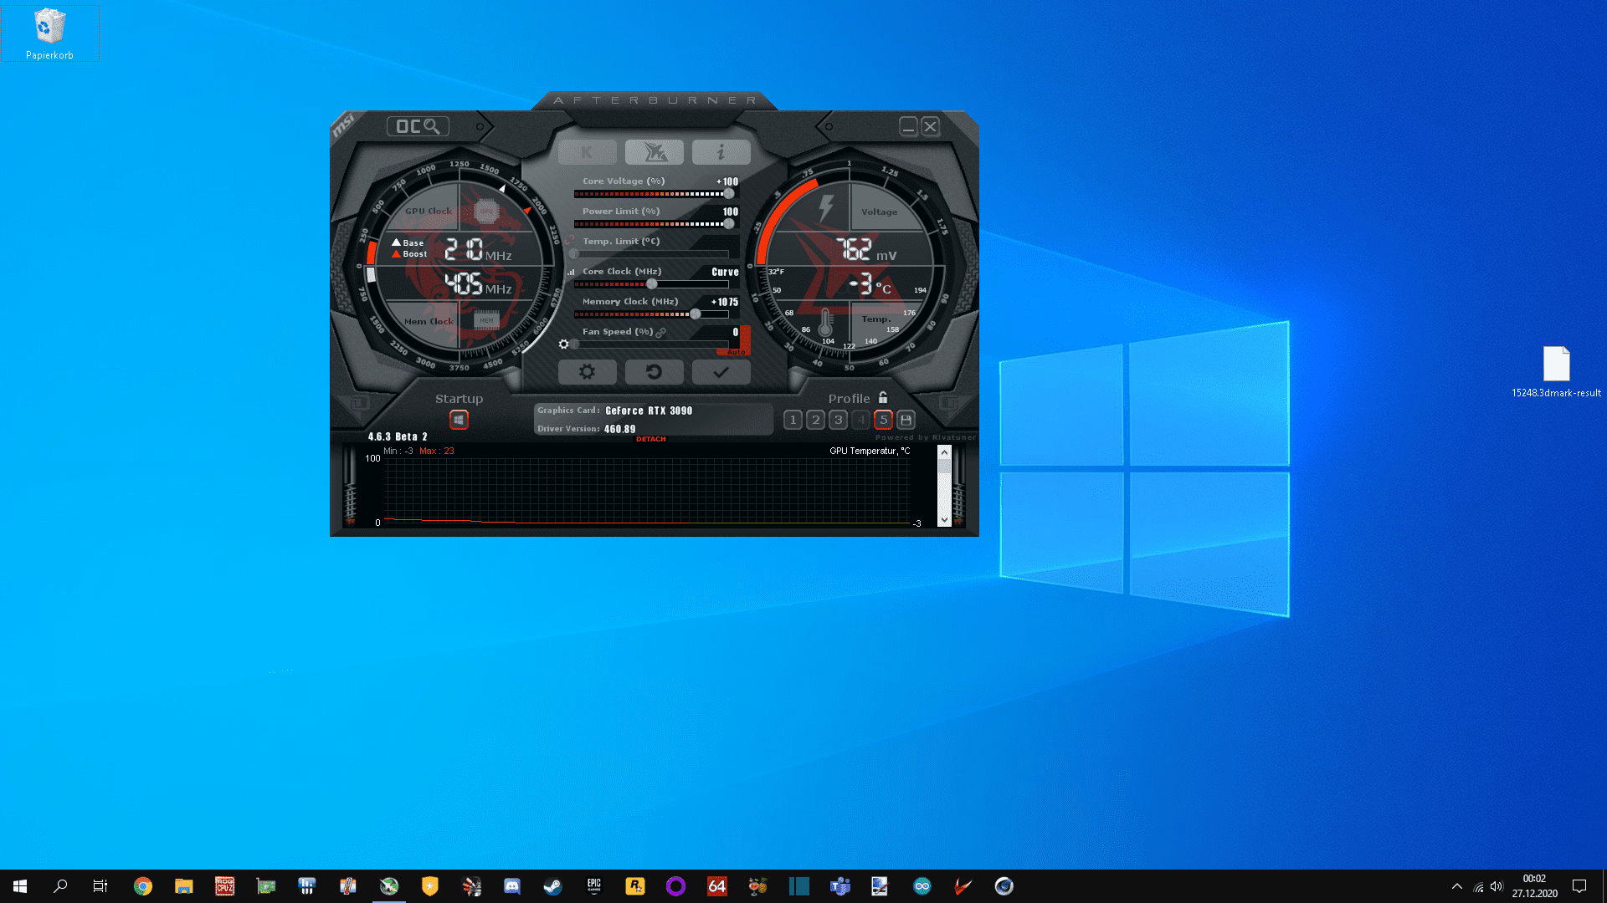Viewport: 1607px width, 903px height.
Task: Open the information i button
Action: (x=721, y=152)
